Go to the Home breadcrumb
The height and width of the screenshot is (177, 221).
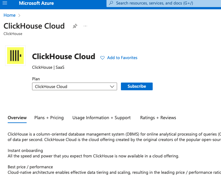coord(9,15)
